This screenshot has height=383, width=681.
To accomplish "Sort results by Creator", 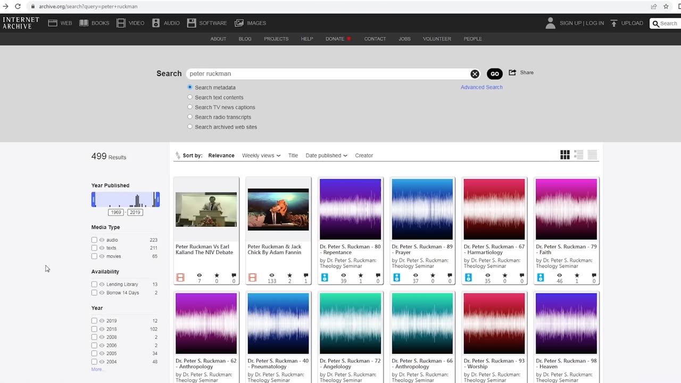I will click(x=364, y=155).
